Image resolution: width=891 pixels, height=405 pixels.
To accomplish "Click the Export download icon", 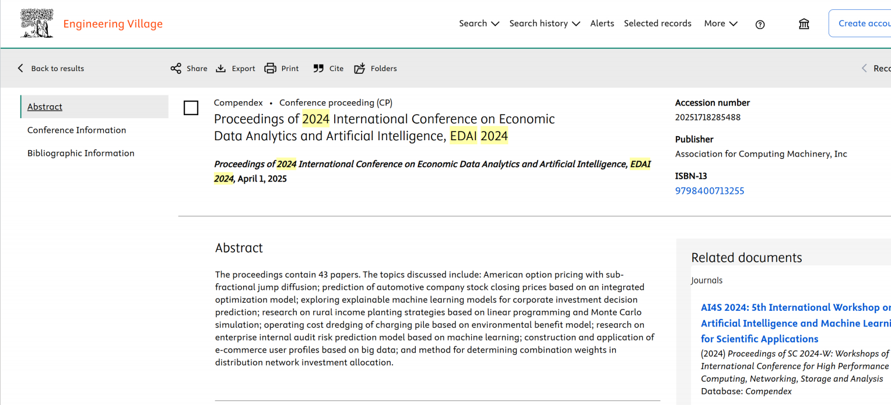I will pos(220,69).
